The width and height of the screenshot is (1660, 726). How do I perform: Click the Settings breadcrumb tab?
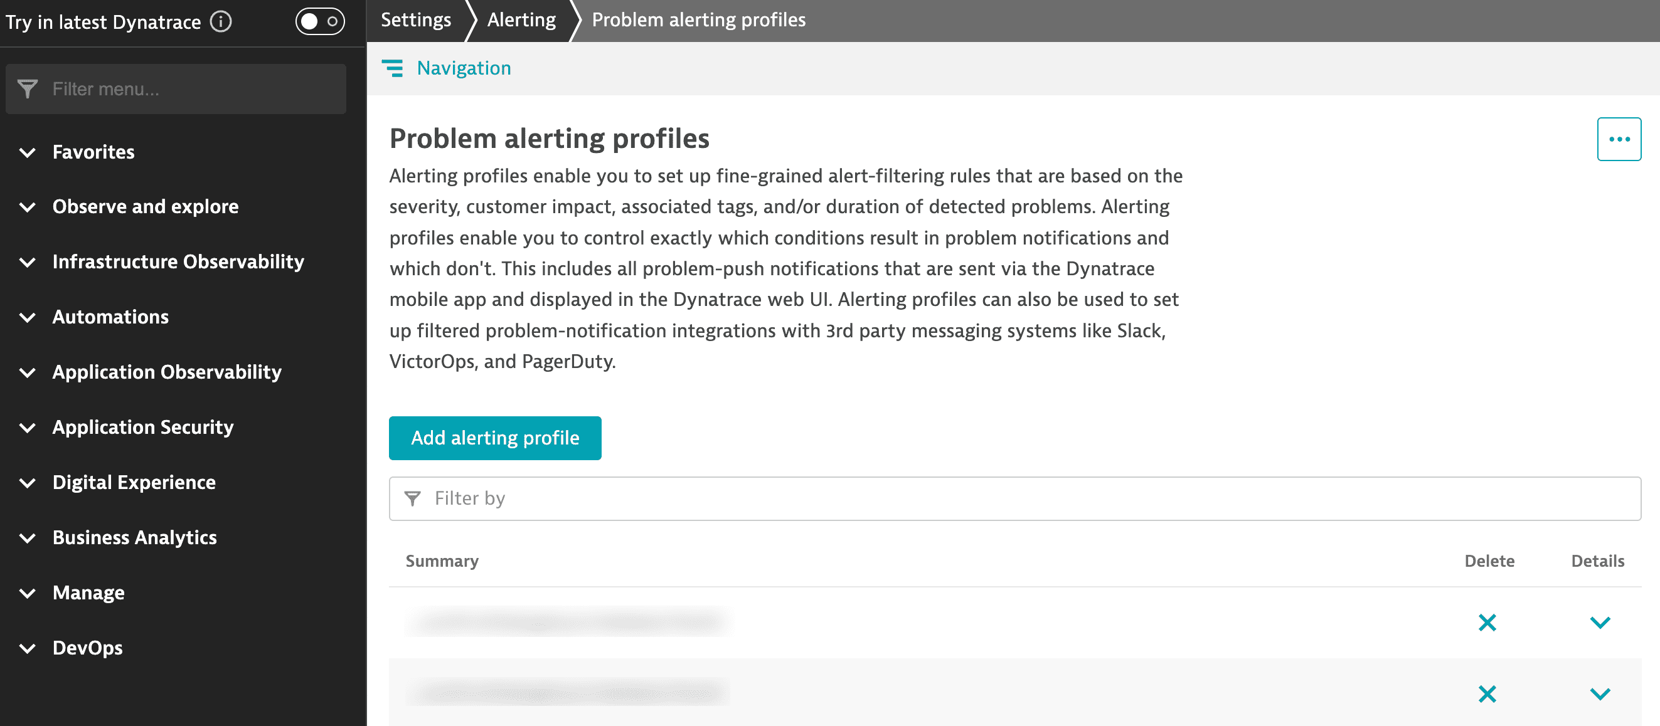(415, 20)
